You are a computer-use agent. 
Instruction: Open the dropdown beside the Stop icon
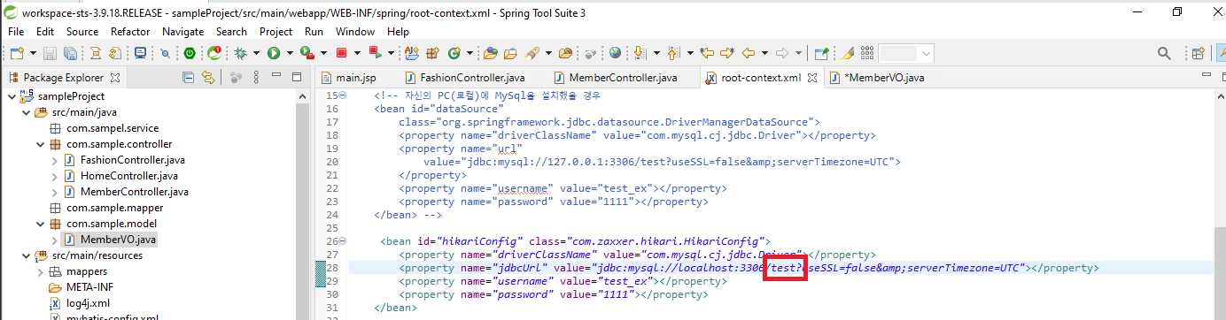[357, 53]
